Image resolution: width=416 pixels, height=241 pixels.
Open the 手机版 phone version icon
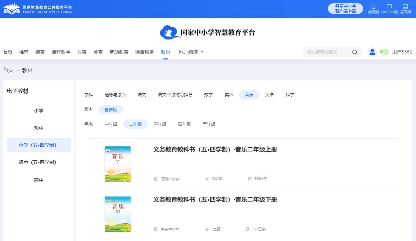click(x=373, y=6)
